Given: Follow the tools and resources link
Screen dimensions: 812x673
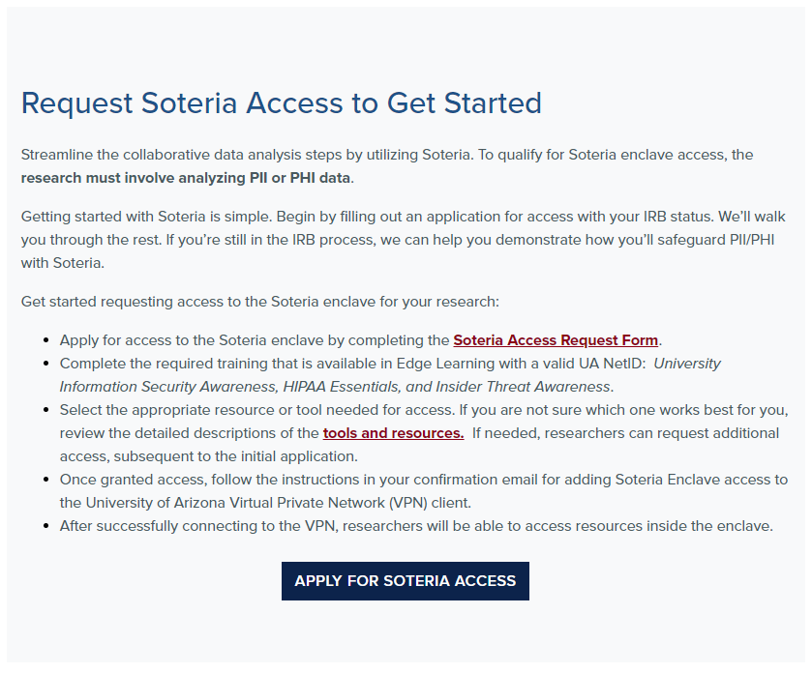Looking at the screenshot, I should pyautogui.click(x=393, y=433).
